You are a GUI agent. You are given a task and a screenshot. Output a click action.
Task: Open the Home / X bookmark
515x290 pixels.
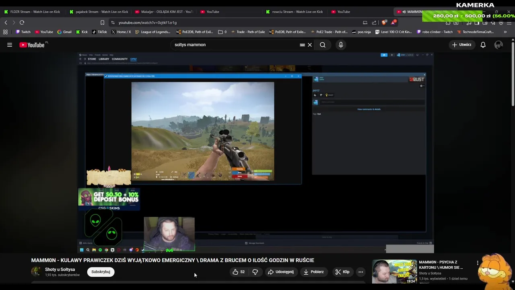point(121,32)
